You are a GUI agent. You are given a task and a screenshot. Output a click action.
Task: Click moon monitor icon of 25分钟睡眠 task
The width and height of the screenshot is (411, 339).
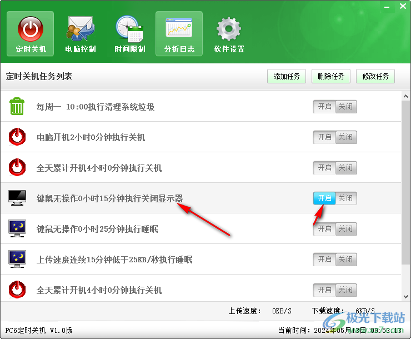[x=17, y=228]
